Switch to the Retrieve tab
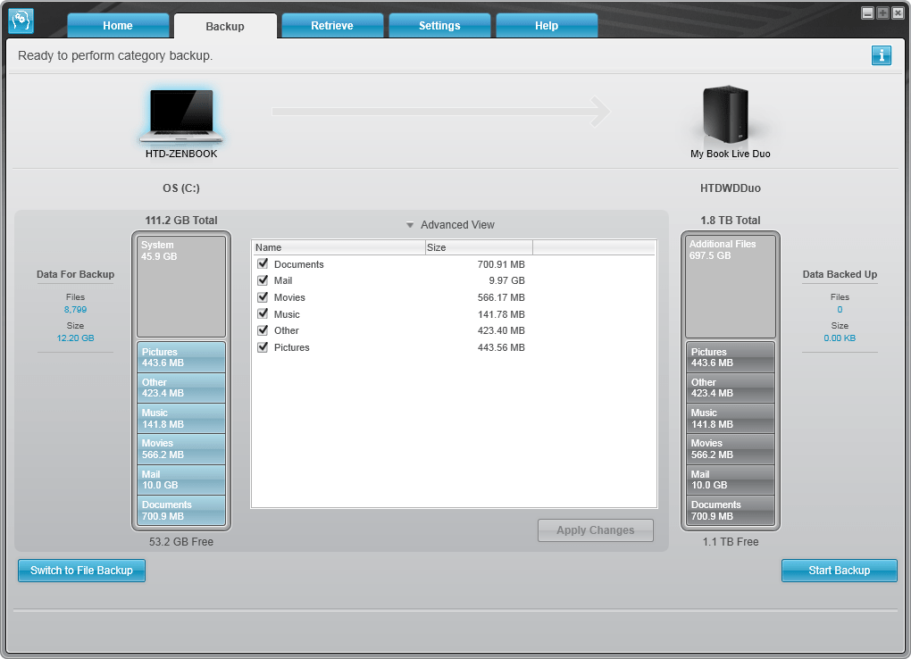This screenshot has width=911, height=659. pyautogui.click(x=332, y=26)
